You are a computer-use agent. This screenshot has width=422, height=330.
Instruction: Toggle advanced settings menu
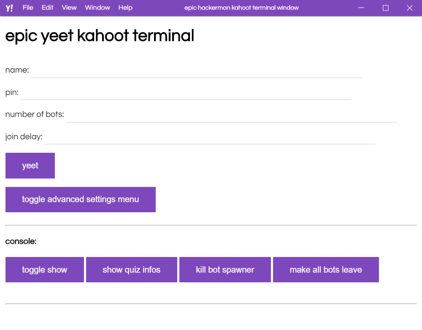[81, 200]
